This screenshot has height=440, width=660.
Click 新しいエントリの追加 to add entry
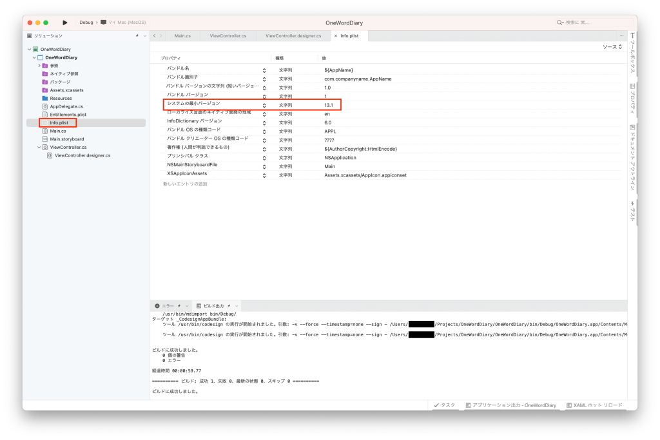[x=185, y=184]
